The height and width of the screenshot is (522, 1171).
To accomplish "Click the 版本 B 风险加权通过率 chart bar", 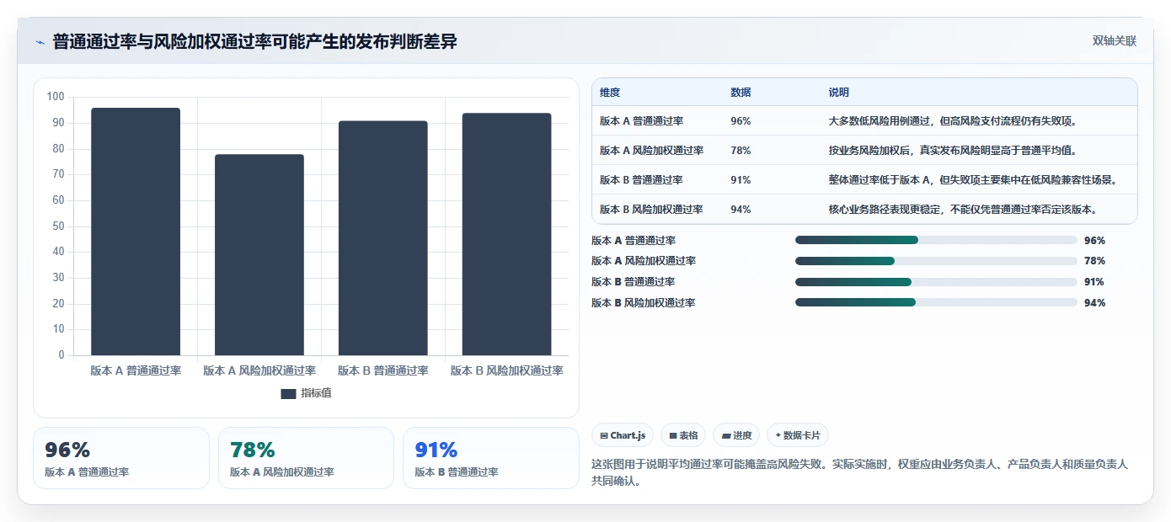I will click(507, 234).
